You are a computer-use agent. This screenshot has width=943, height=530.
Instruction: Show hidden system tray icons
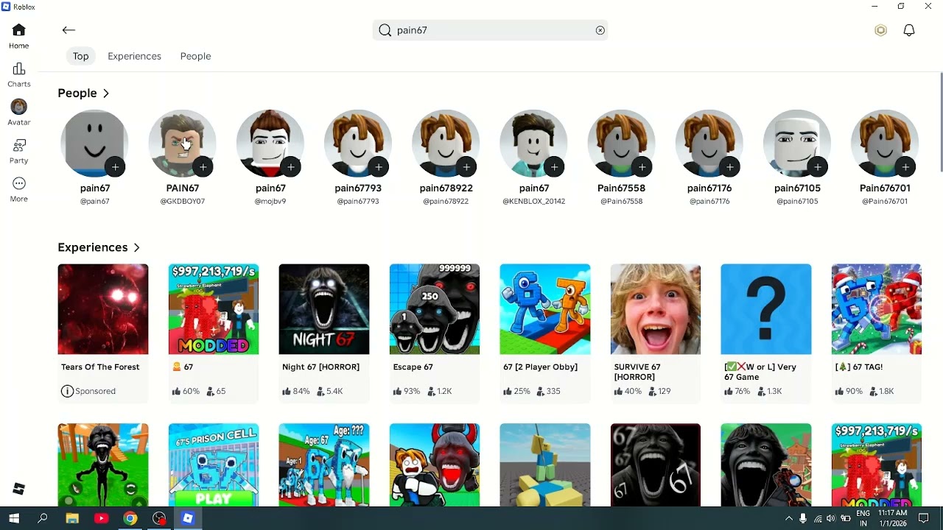point(789,518)
